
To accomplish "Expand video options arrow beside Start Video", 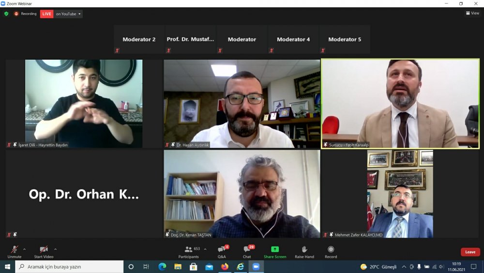I will tap(55, 249).
